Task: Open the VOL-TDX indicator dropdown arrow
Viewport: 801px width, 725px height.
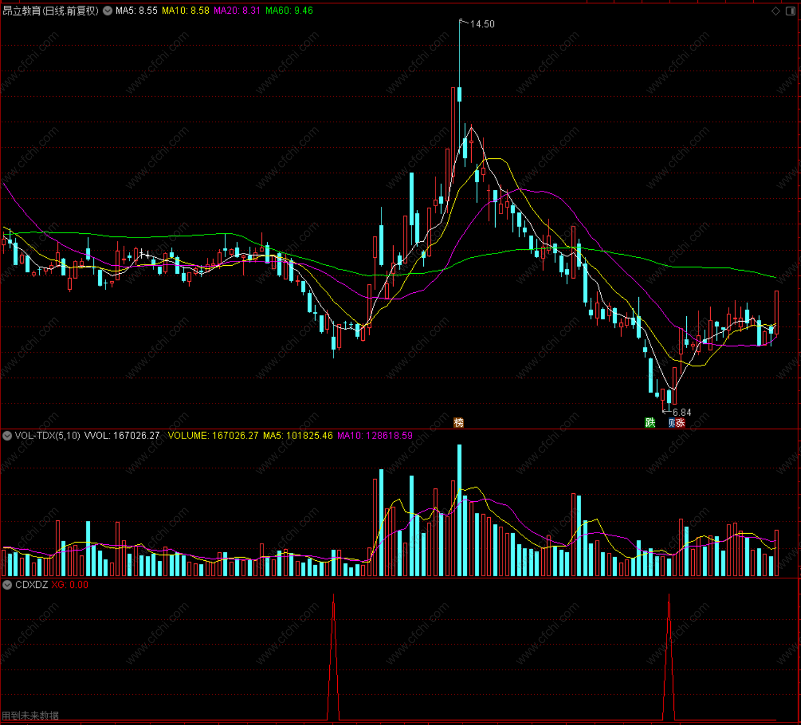Action: click(7, 436)
